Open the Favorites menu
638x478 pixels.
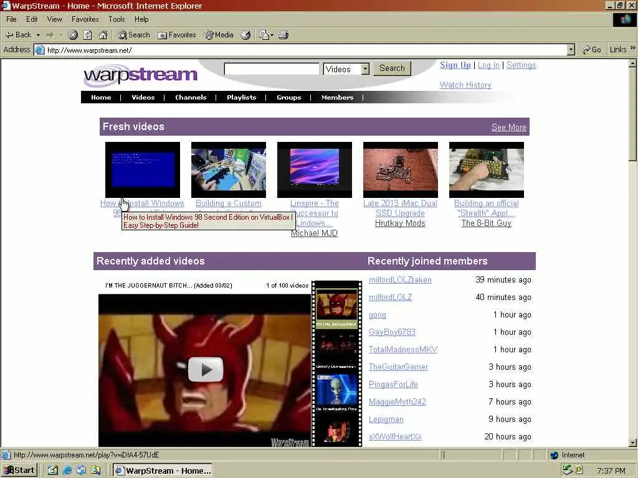[x=85, y=19]
